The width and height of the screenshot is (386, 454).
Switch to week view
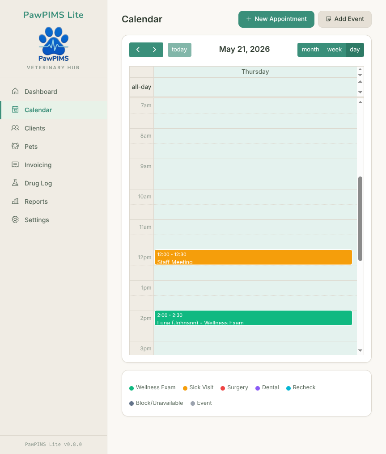point(335,50)
